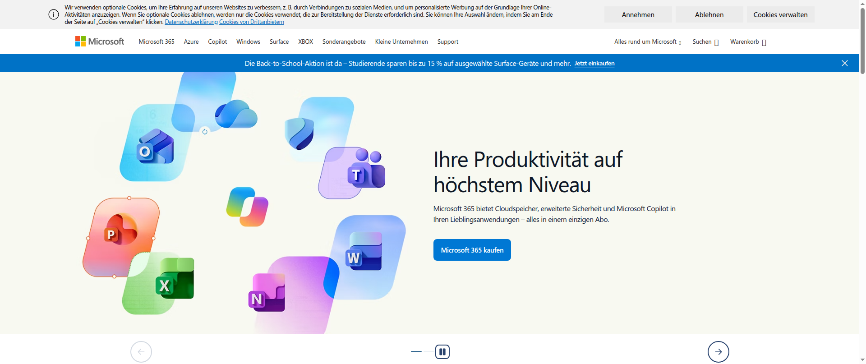Click the OneDrive cloud icon
This screenshot has width=866, height=364.
(236, 114)
